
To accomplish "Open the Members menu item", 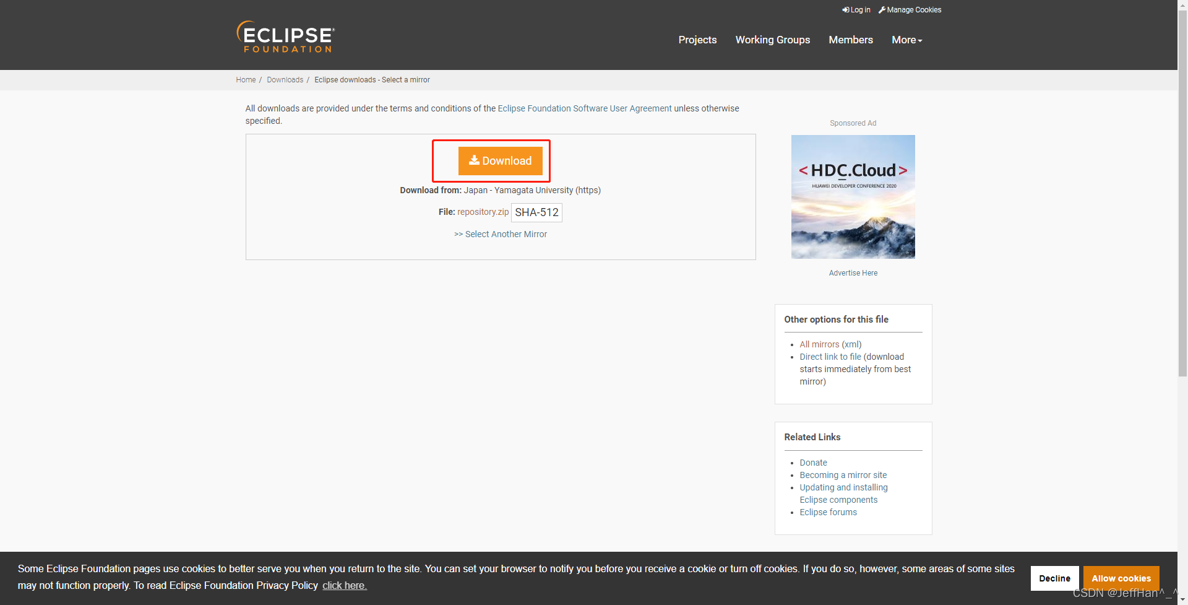I will [x=851, y=40].
